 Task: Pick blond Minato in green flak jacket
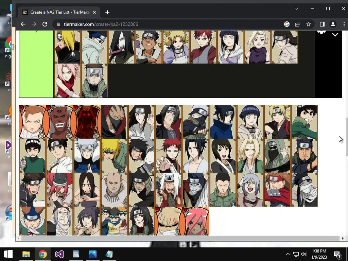pyautogui.click(x=114, y=156)
